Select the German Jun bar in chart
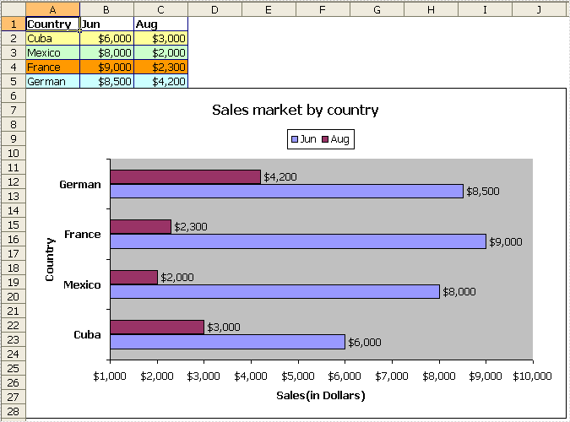This screenshot has height=422, width=570. (287, 192)
